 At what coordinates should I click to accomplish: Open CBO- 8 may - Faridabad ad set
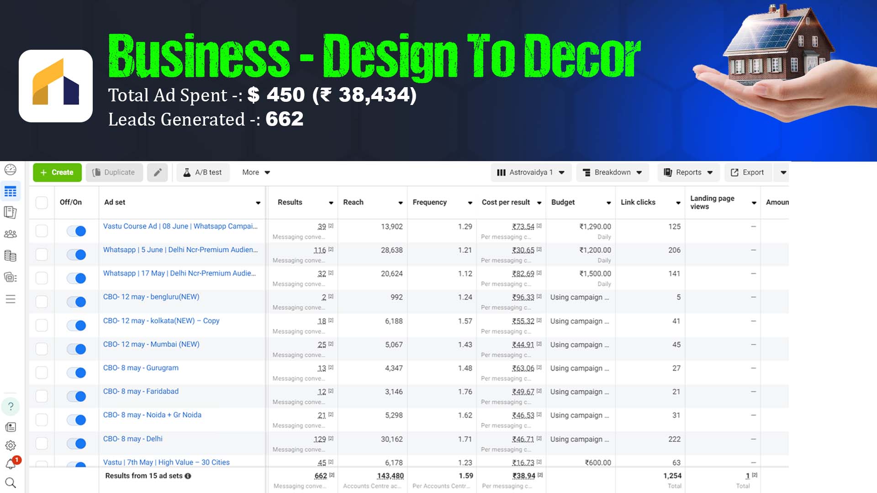(x=141, y=391)
